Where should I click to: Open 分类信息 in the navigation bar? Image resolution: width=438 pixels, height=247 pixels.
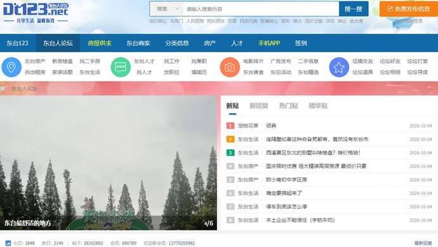tap(177, 43)
